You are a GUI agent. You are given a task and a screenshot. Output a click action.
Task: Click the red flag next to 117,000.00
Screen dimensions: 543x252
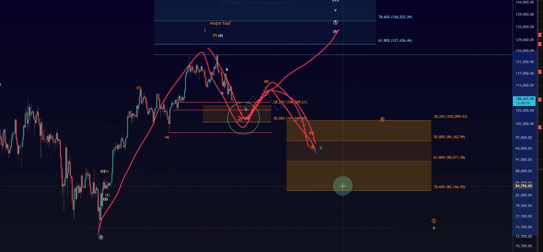(x=540, y=71)
